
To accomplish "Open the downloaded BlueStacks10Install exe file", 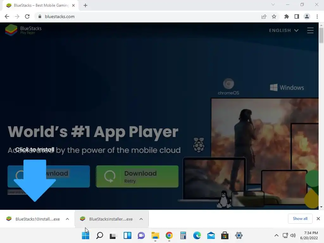I will pyautogui.click(x=33, y=219).
